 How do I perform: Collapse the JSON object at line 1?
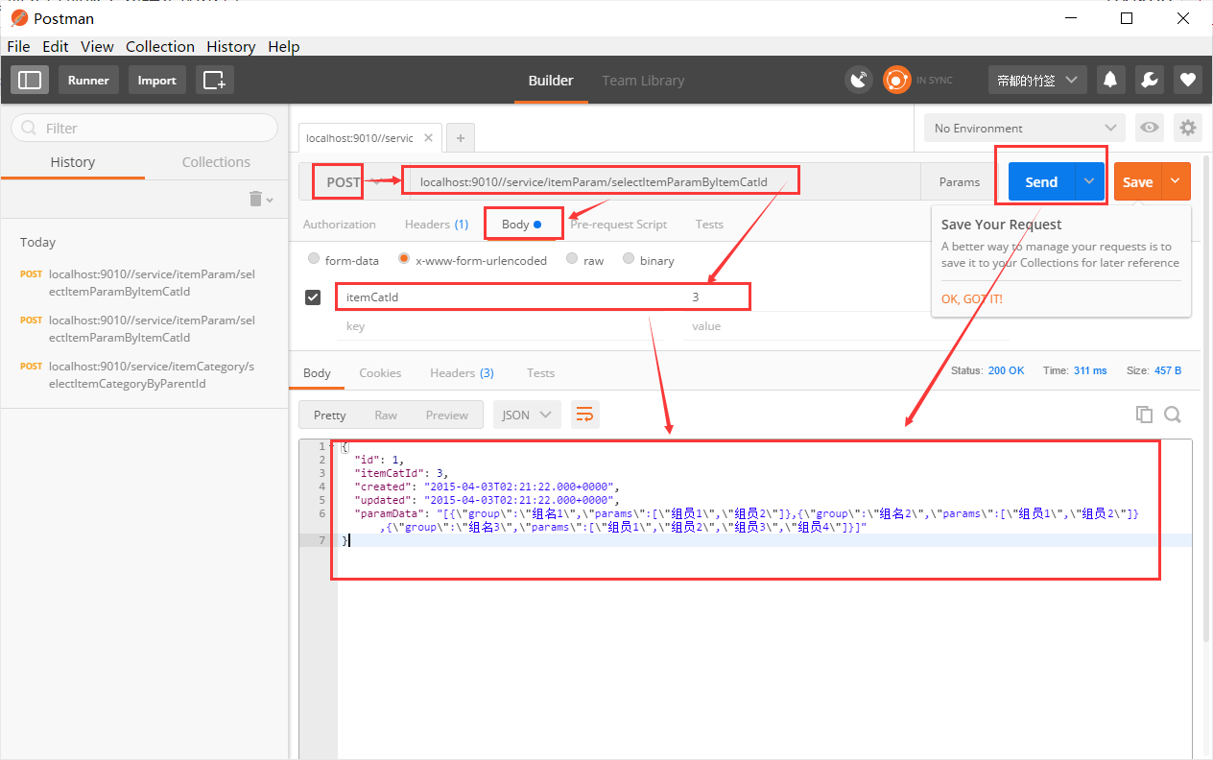tap(332, 446)
